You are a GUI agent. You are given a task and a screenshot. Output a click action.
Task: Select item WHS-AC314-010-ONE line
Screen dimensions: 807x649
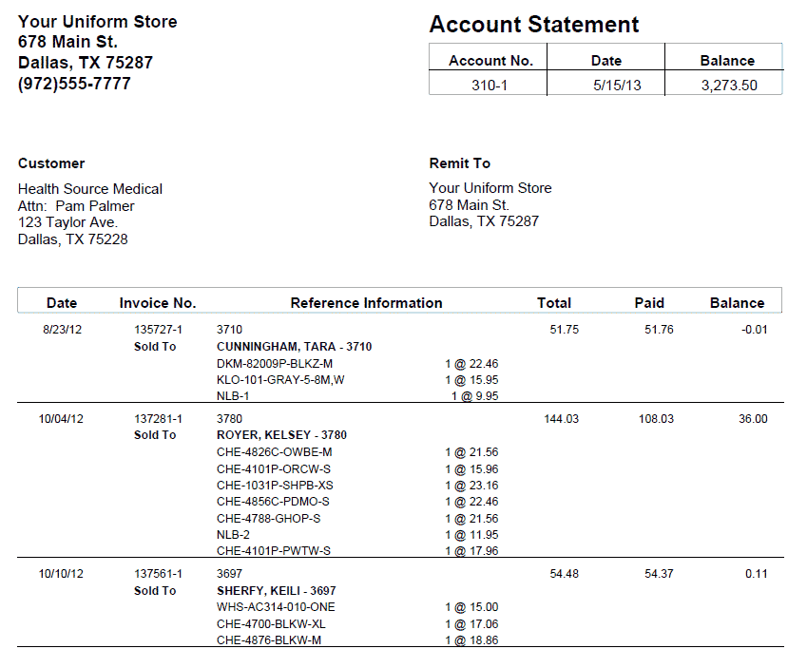coord(276,607)
